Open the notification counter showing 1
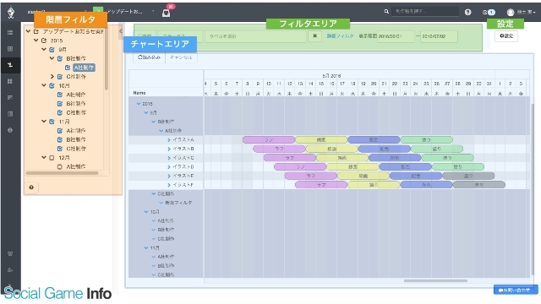The width and height of the screenshot is (541, 304). point(489,12)
